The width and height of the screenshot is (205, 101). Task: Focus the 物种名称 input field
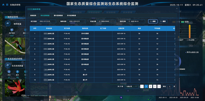coord(77,21)
